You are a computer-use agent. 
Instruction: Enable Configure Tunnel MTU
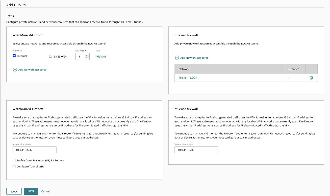[14, 166]
